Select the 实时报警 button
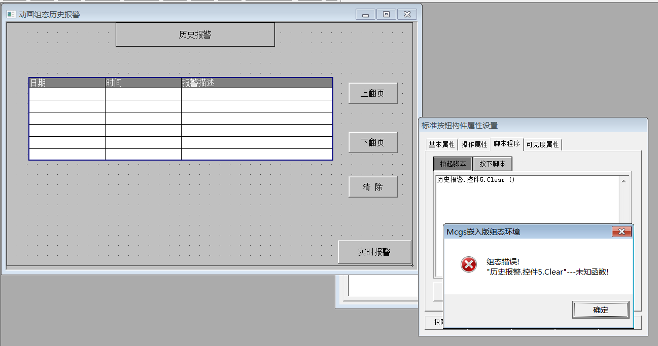The width and height of the screenshot is (658, 346). pos(374,252)
